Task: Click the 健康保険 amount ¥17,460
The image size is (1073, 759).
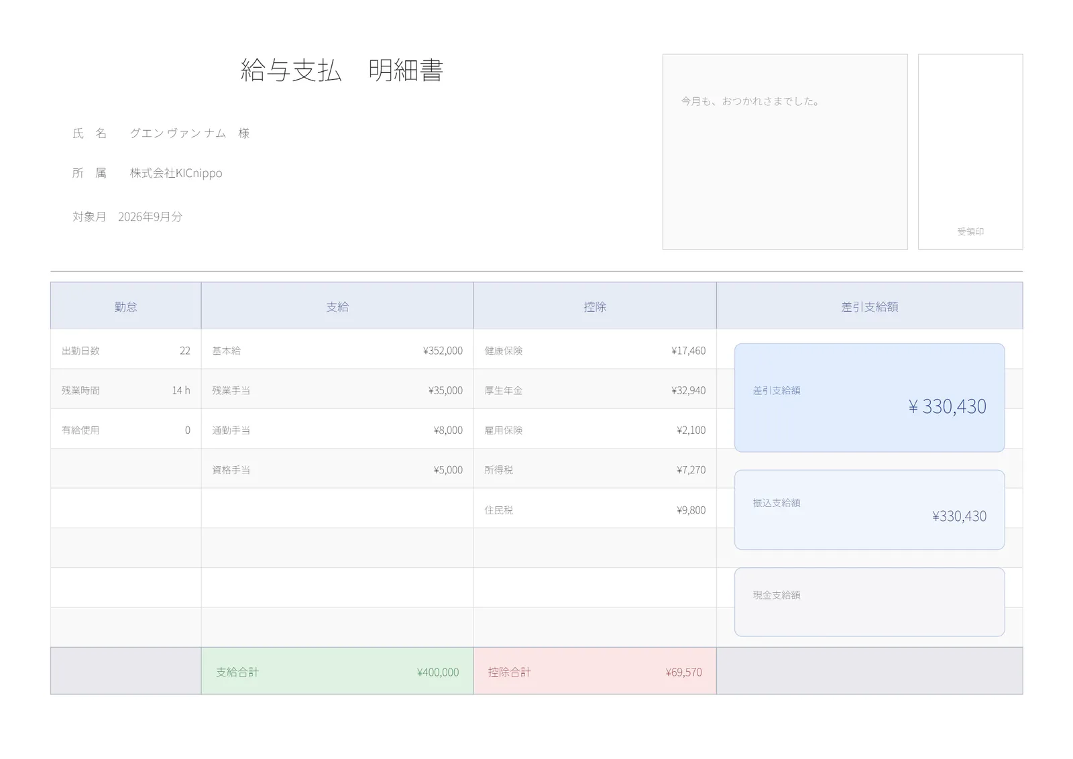Action: pos(688,351)
